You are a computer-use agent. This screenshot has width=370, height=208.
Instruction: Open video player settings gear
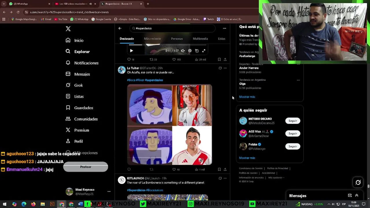tap(190, 51)
